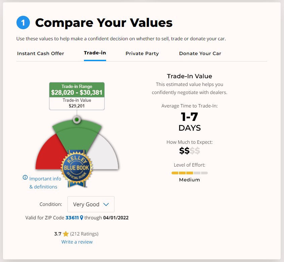Click the map pin icon next to ZIP code
The height and width of the screenshot is (262, 284).
pos(82,218)
